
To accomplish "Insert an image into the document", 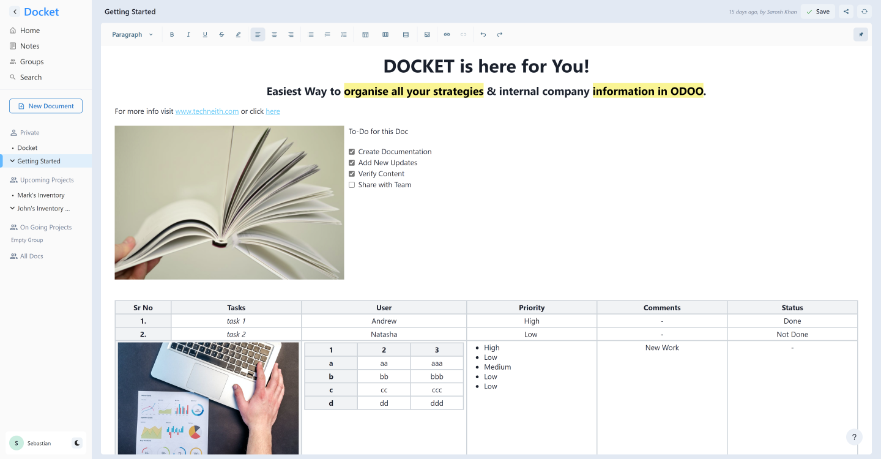I will coord(427,34).
